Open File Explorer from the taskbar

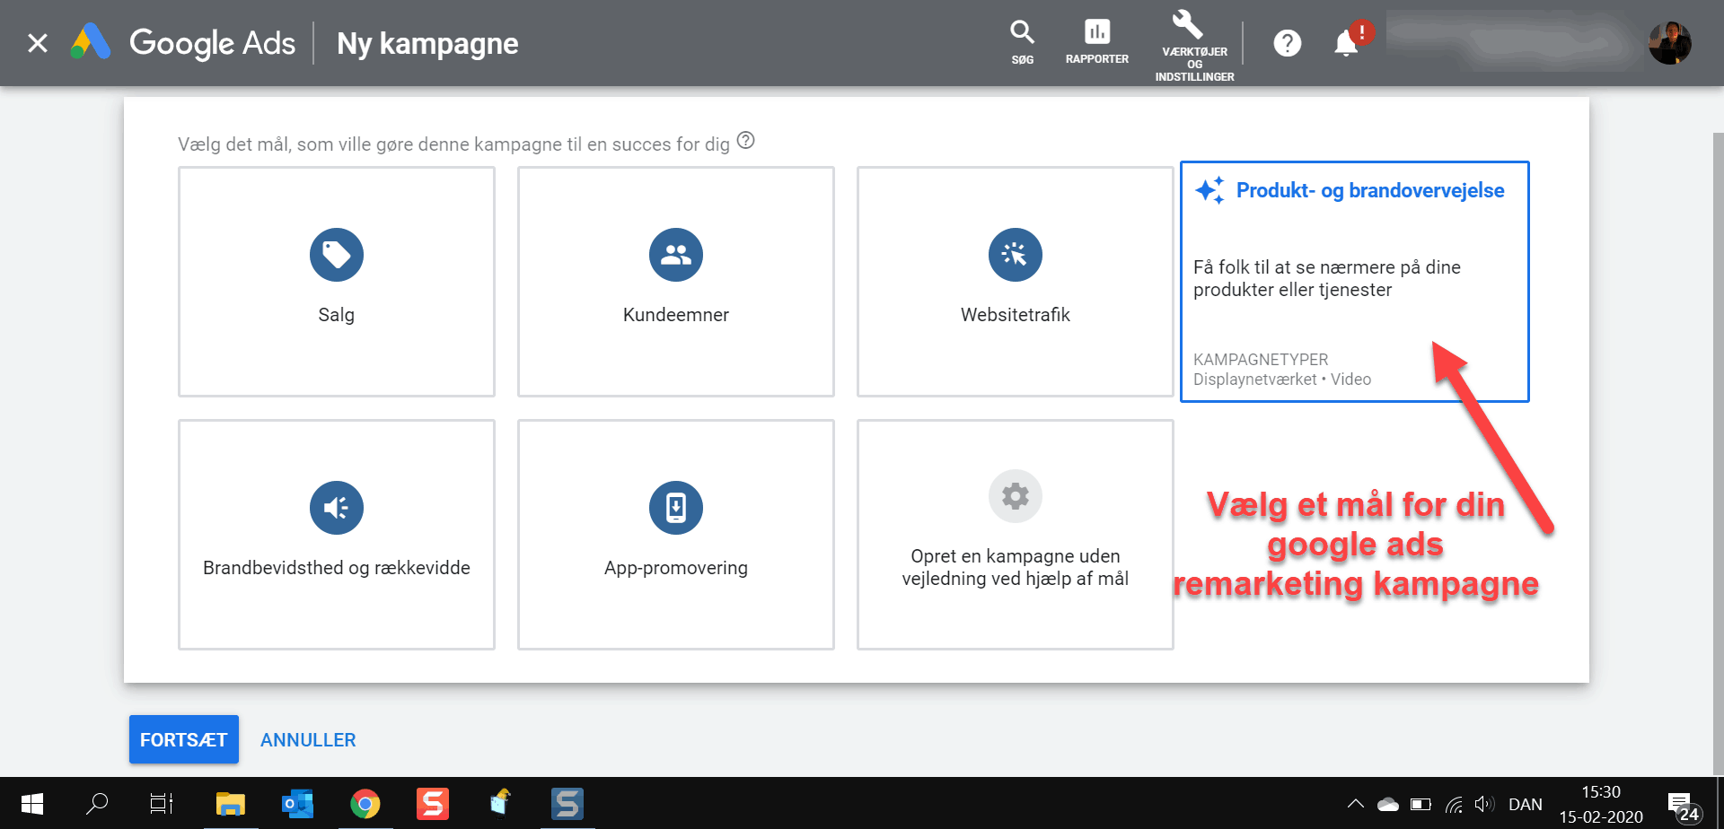(231, 803)
